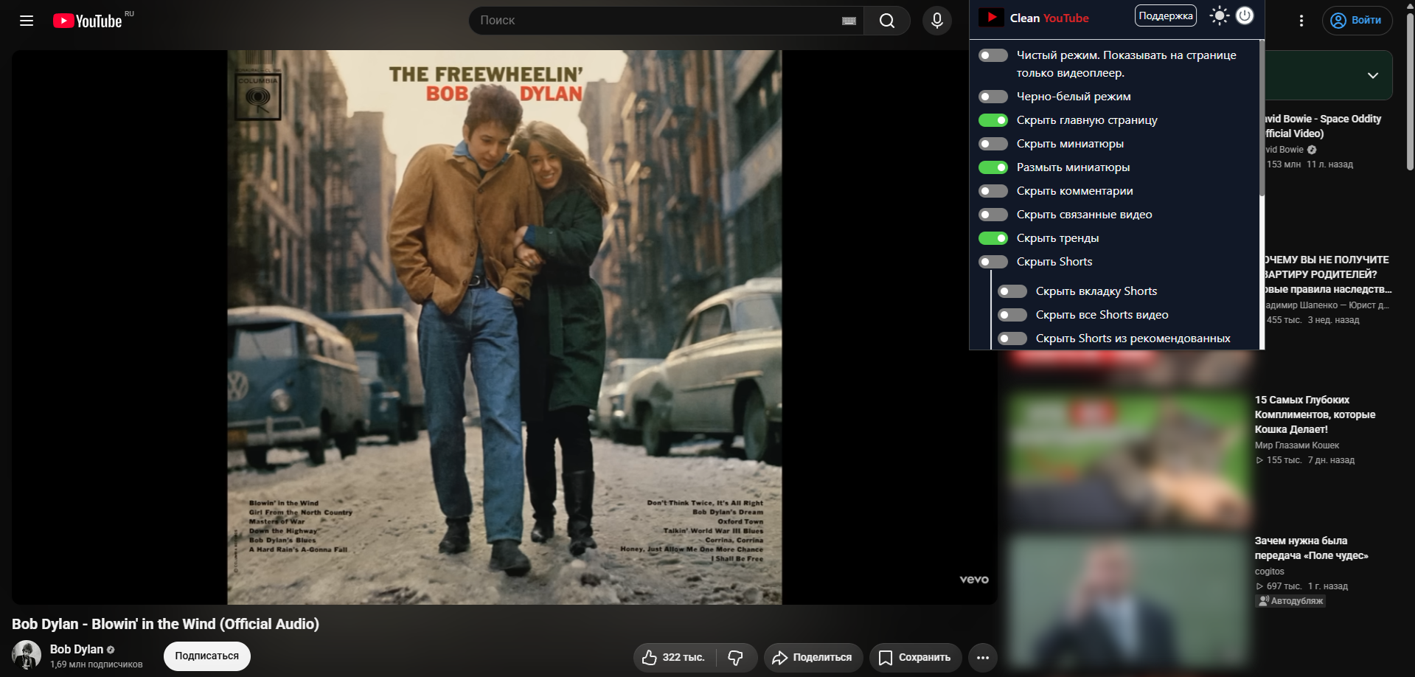
Task: Turn off Размыть миниатюры switch
Action: coord(993,167)
